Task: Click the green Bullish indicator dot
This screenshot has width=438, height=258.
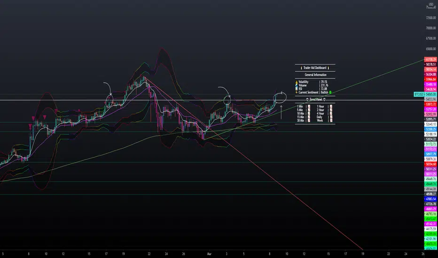Action: pos(330,92)
